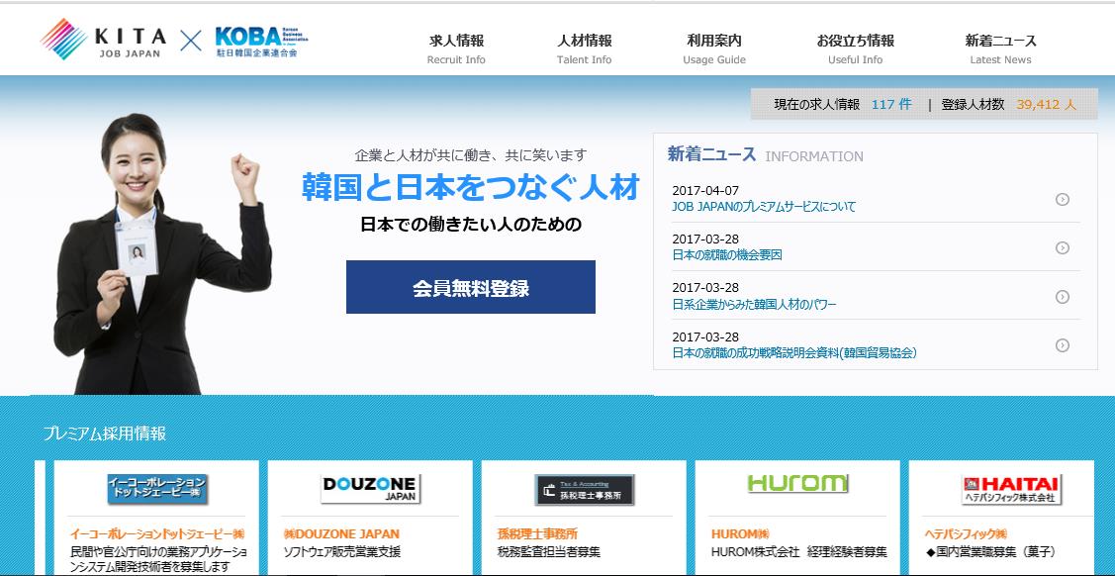Open the ㈱DOUZONE JAPAN company link

click(341, 533)
